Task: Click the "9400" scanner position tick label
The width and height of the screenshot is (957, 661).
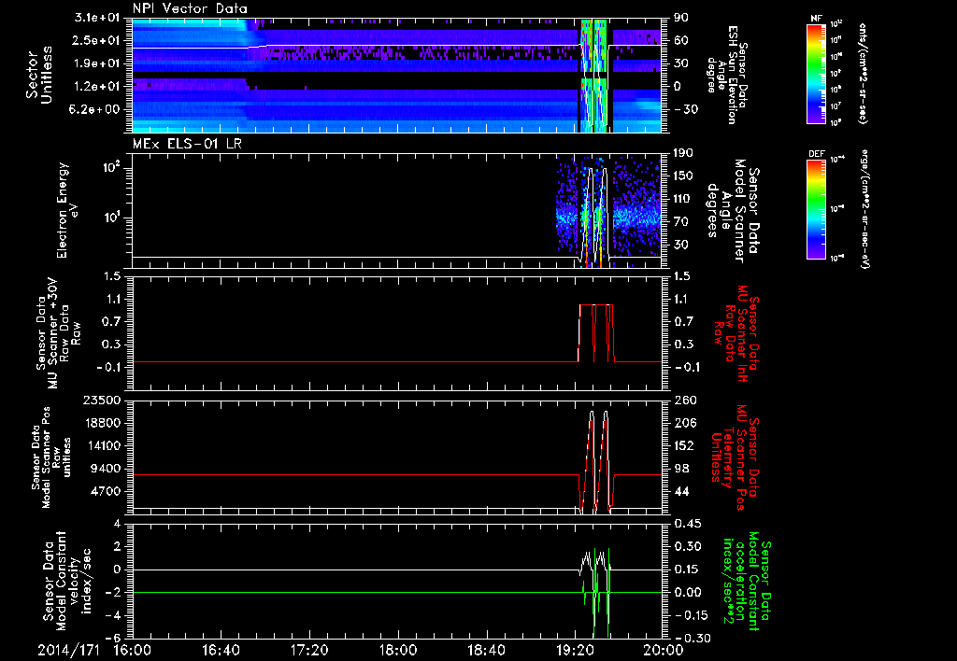Action: 107,469
